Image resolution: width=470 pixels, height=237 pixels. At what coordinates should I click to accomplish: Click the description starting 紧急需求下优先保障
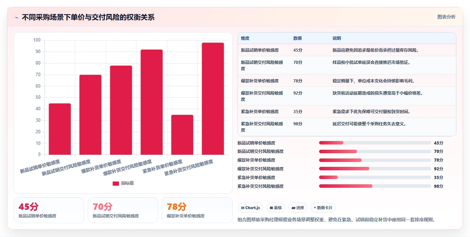(371, 112)
